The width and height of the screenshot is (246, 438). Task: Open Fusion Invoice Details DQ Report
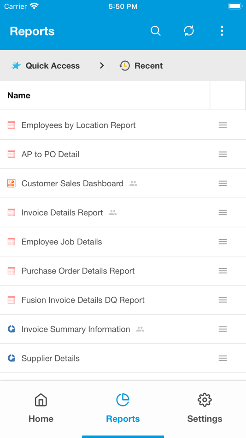(x=83, y=300)
